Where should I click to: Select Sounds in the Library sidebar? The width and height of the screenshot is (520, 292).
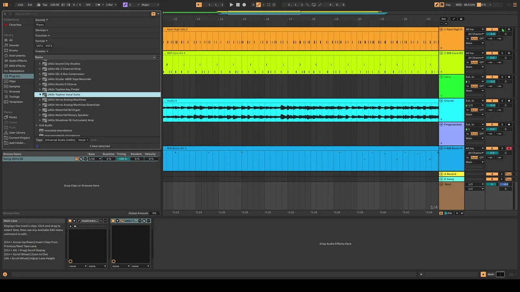pyautogui.click(x=14, y=45)
